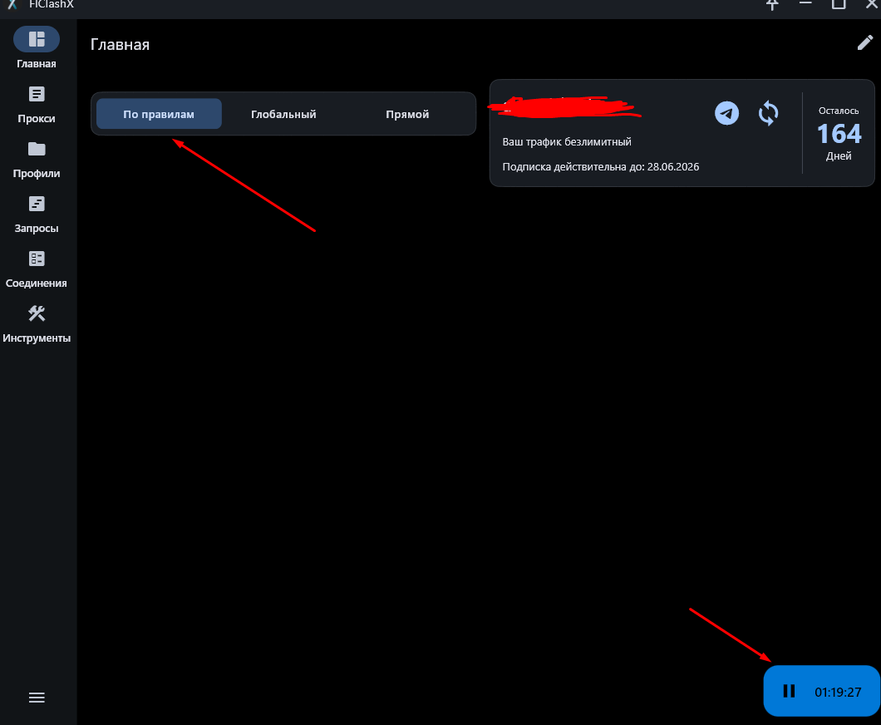Minimize the FlClashX window
Image resolution: width=881 pixels, height=725 pixels.
tap(806, 4)
